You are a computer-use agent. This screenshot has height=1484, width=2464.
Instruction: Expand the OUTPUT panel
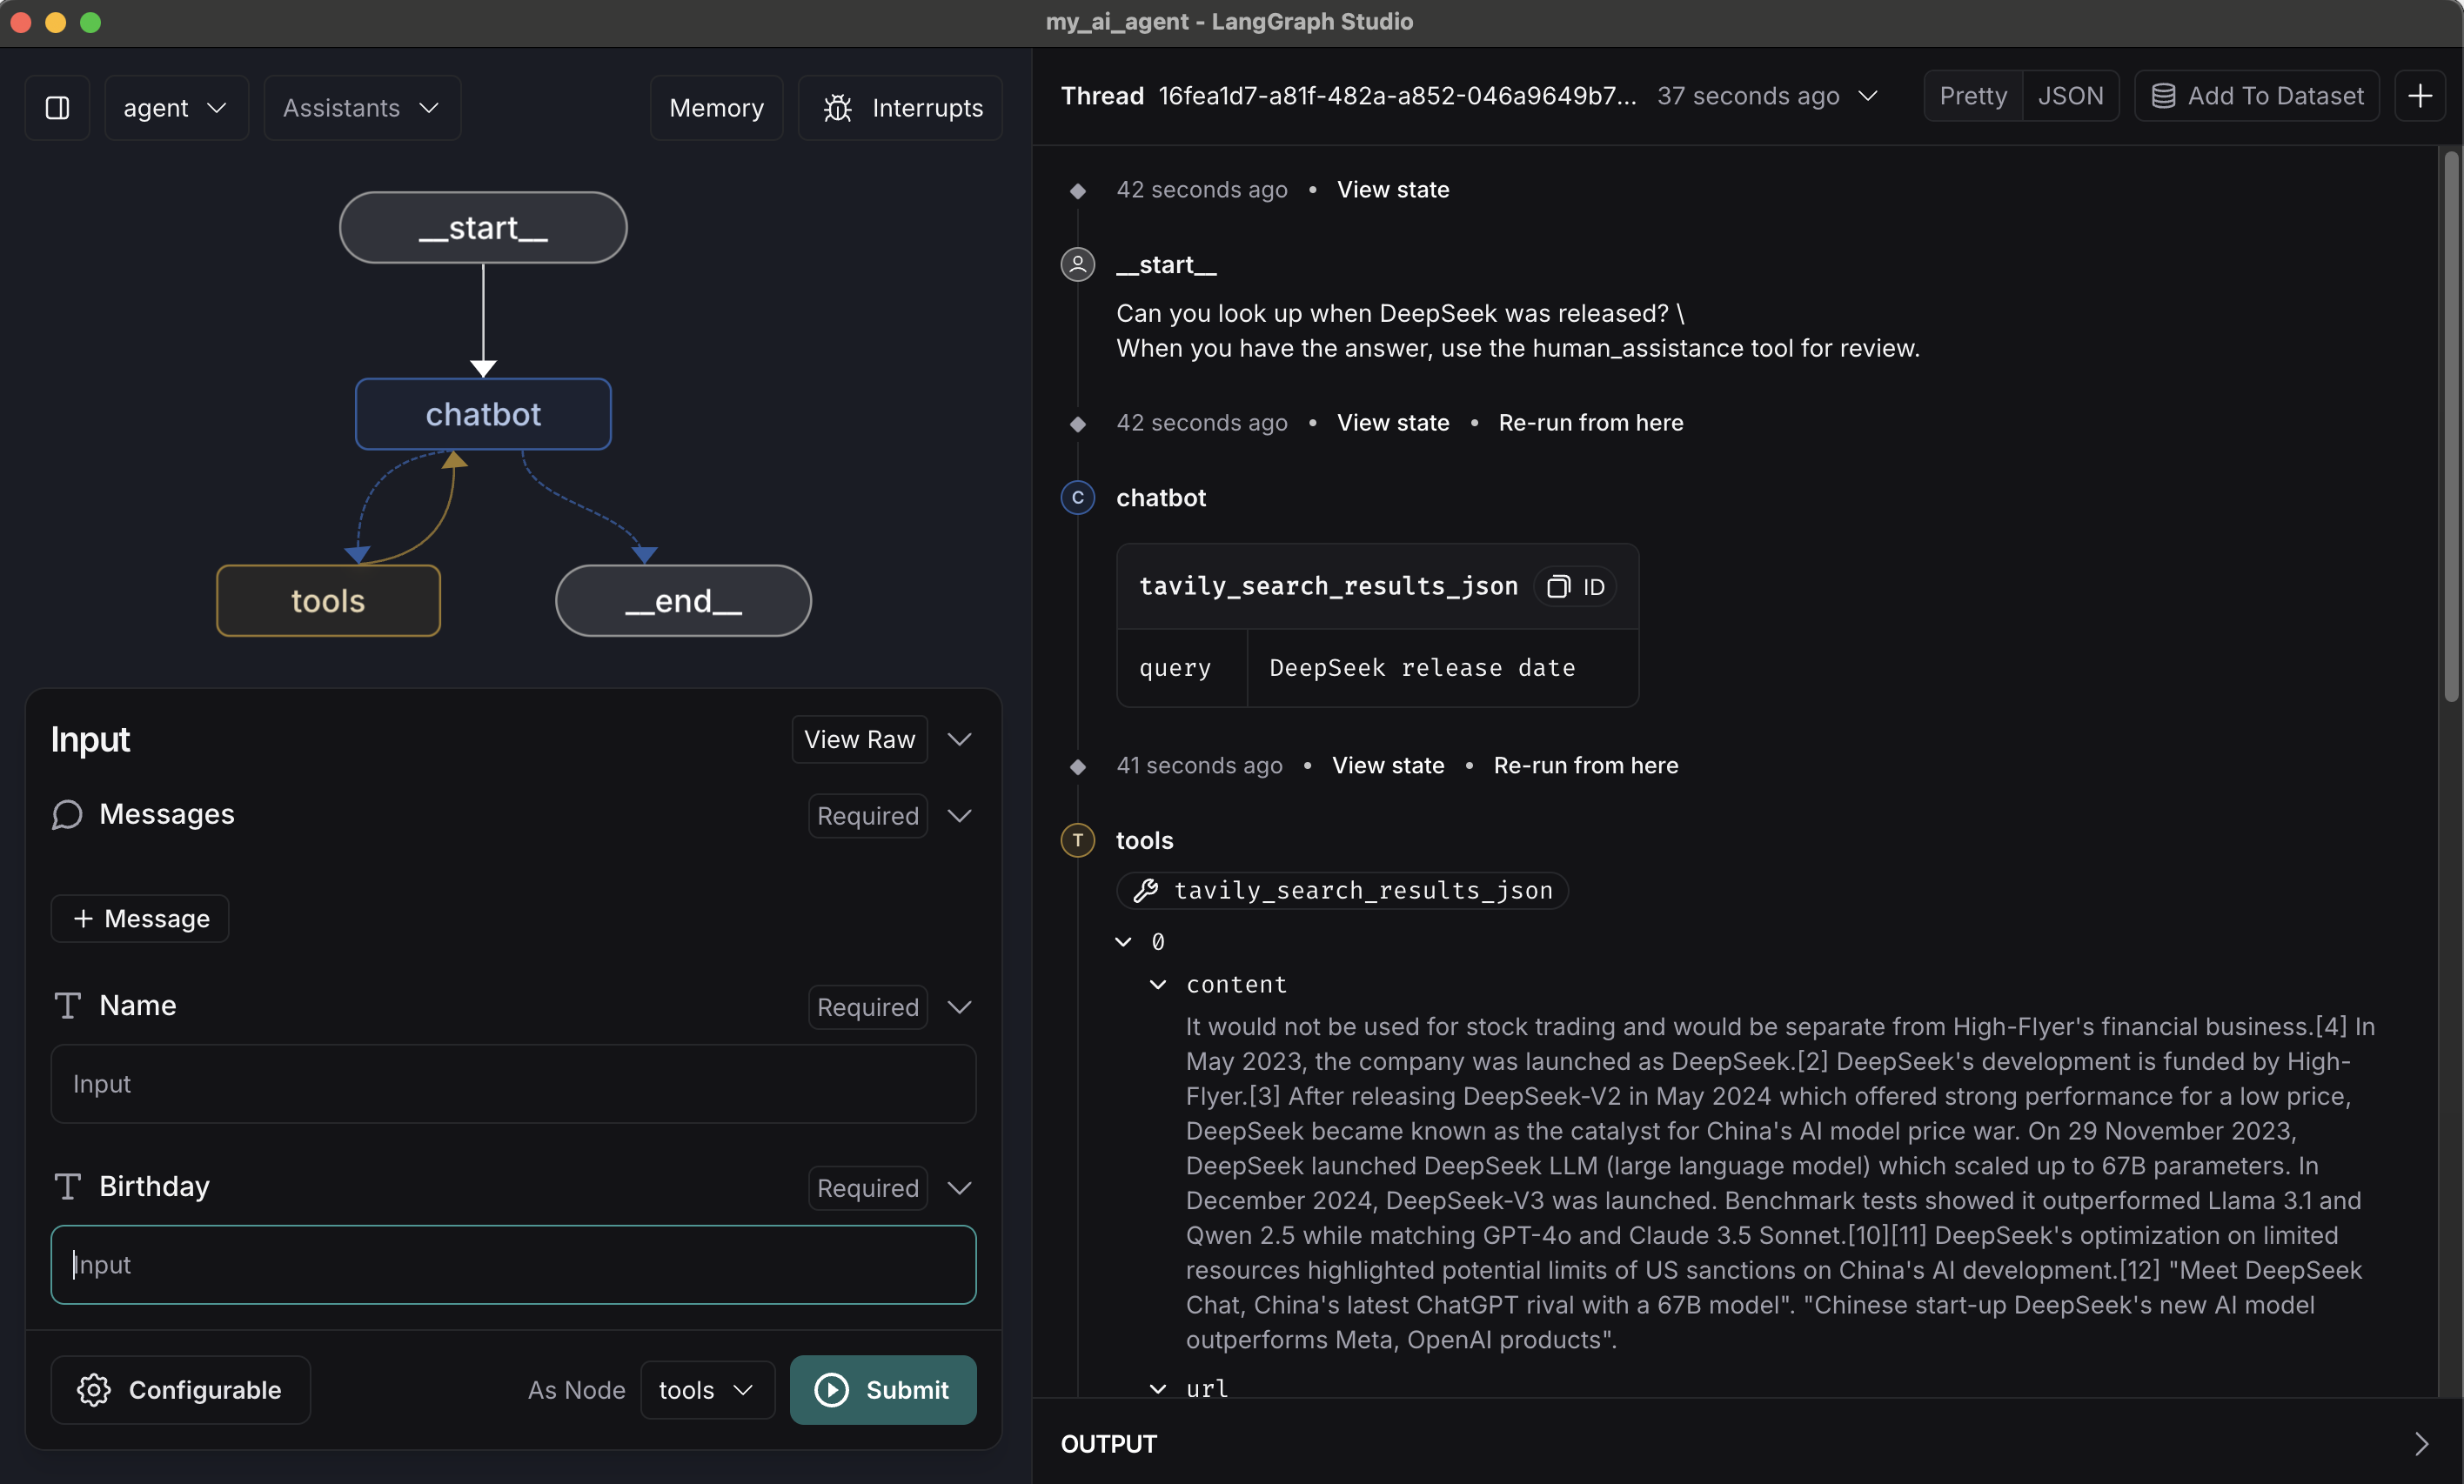point(2420,1444)
